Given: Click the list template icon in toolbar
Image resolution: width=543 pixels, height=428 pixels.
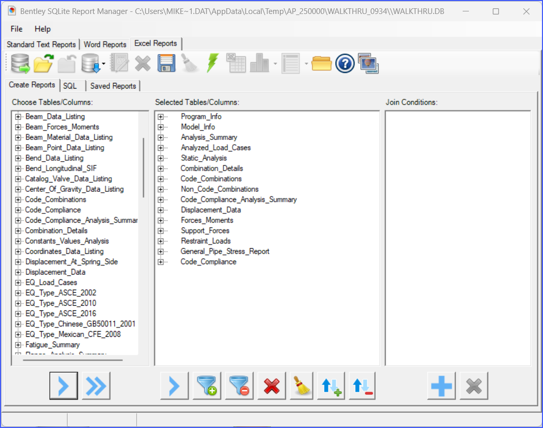Looking at the screenshot, I should (291, 63).
